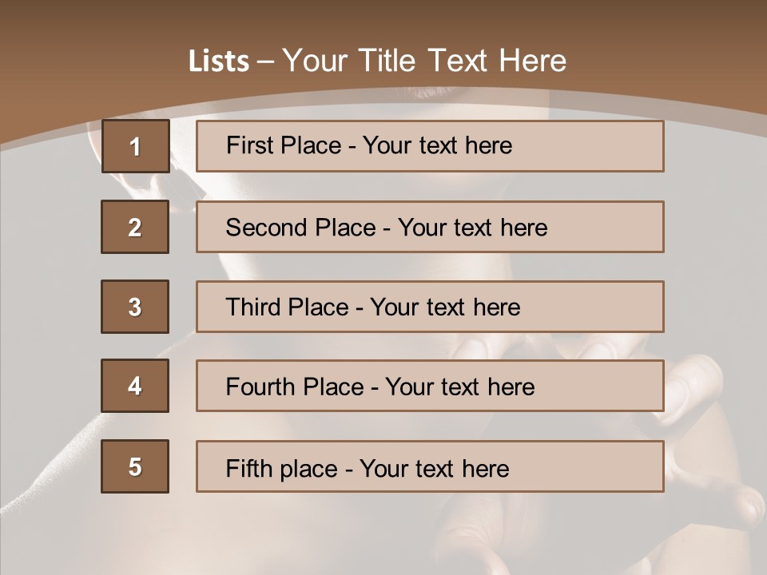767x575 pixels.
Task: Click "Your Title Text Here" in the heading
Action: [424, 61]
